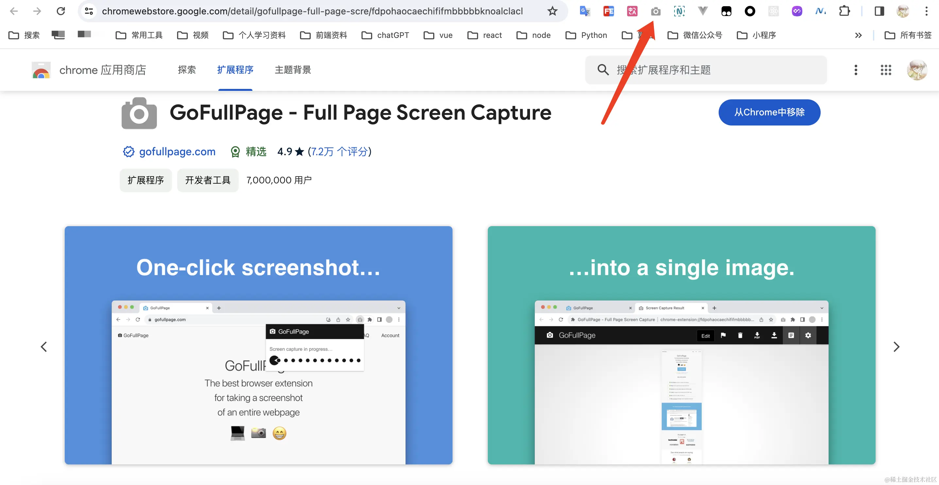Click the GoFullPage camera extension icon
The width and height of the screenshot is (939, 485).
[656, 11]
